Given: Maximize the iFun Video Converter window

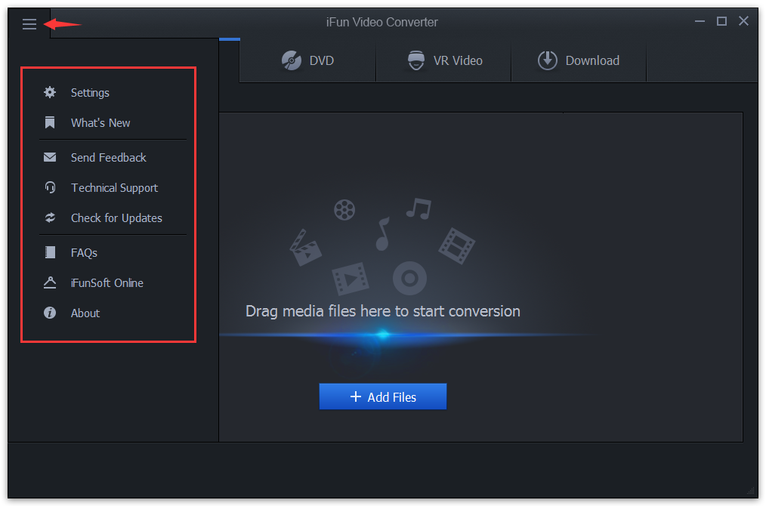Looking at the screenshot, I should click(x=721, y=21).
